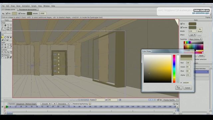Click the Green value field in Color Picker
Screen dimensions: 213x120
click(x=188, y=67)
